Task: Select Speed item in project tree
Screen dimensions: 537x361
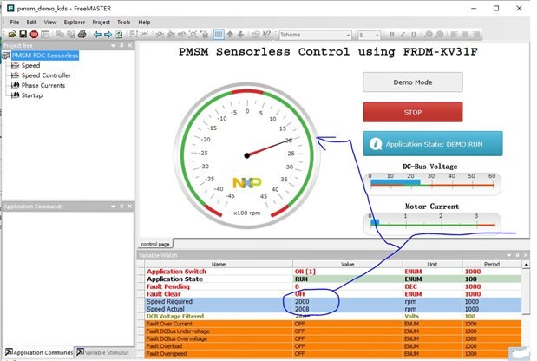Action: [x=30, y=65]
